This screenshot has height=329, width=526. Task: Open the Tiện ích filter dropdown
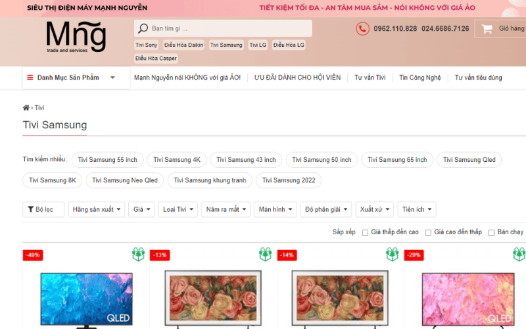417,209
